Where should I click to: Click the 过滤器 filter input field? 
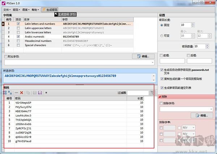point(138,93)
